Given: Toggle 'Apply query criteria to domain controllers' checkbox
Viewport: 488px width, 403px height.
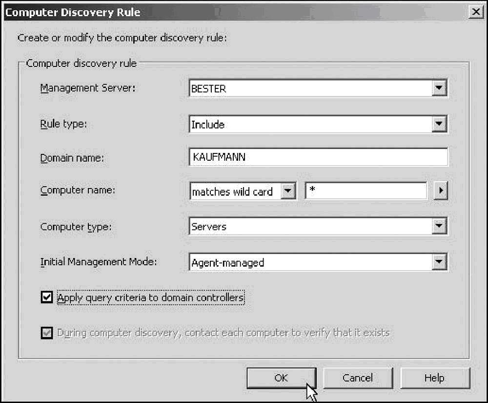Looking at the screenshot, I should coord(47,297).
